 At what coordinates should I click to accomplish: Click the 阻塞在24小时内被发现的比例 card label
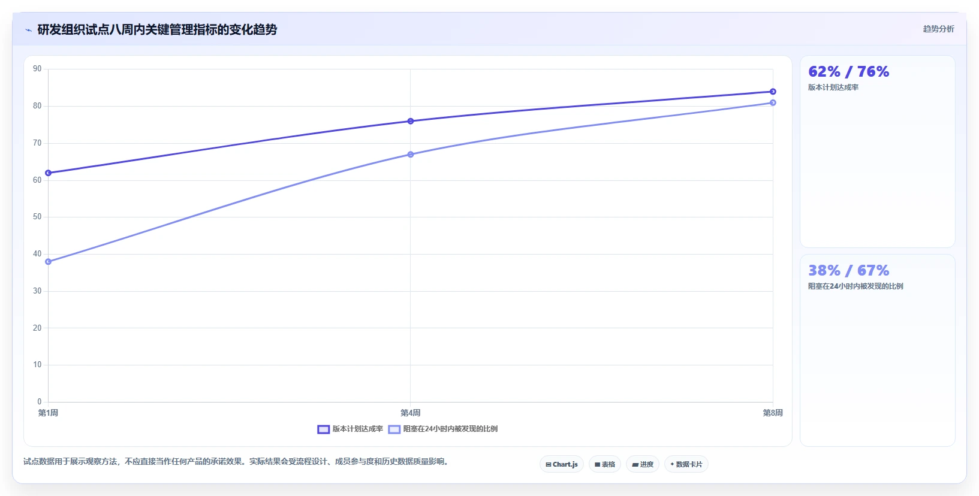point(856,286)
